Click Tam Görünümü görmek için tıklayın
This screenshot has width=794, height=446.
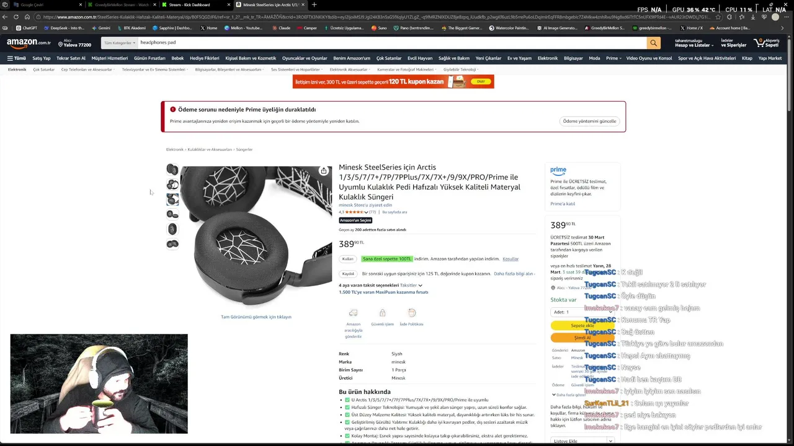click(256, 317)
